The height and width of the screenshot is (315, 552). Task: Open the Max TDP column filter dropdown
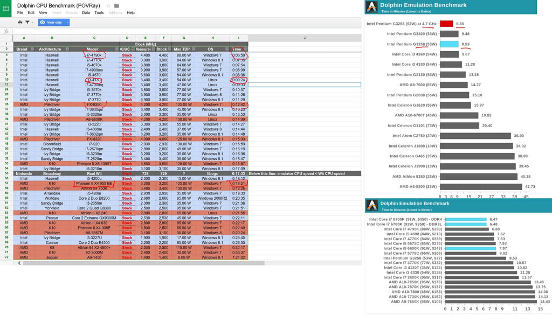pos(194,49)
